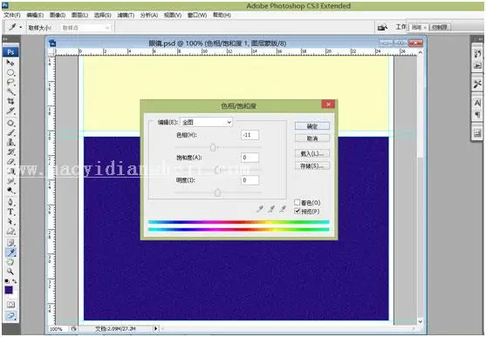Image resolution: width=486 pixels, height=337 pixels.
Task: Click the 载入(L)... button
Action: [x=312, y=153]
